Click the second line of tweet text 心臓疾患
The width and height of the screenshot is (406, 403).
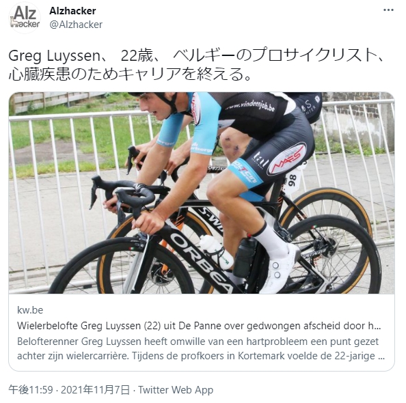coord(129,74)
